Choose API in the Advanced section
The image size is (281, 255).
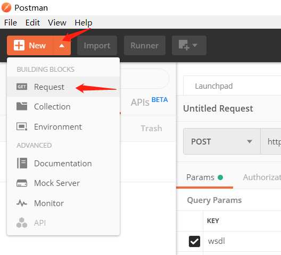[x=63, y=223]
